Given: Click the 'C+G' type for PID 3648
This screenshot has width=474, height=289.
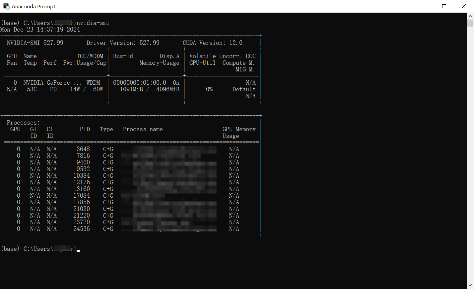Looking at the screenshot, I should (108, 149).
